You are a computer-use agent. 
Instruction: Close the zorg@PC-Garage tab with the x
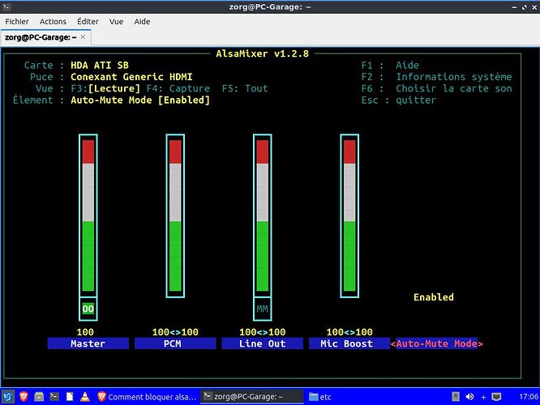(x=83, y=36)
